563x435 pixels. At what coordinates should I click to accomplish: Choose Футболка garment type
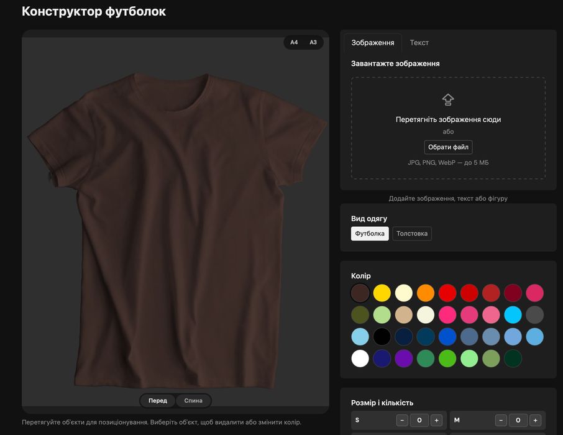[370, 234]
